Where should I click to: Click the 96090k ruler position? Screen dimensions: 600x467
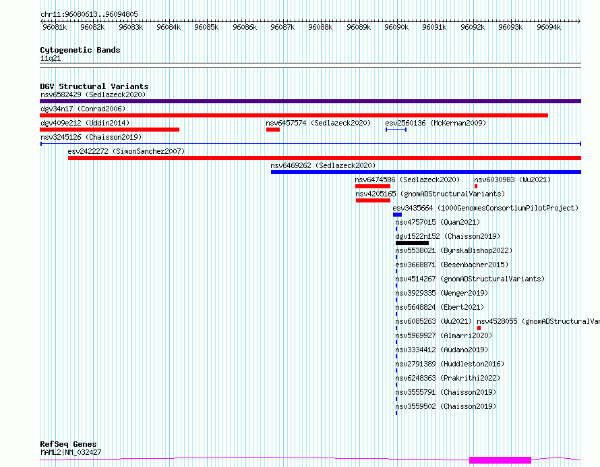pyautogui.click(x=396, y=27)
